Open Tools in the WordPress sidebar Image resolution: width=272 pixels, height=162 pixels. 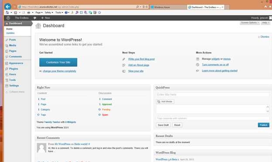point(12,80)
